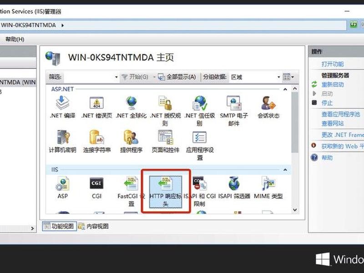Select the FastCGI 设置 icon
This screenshot has height=273, width=364.
tap(131, 191)
